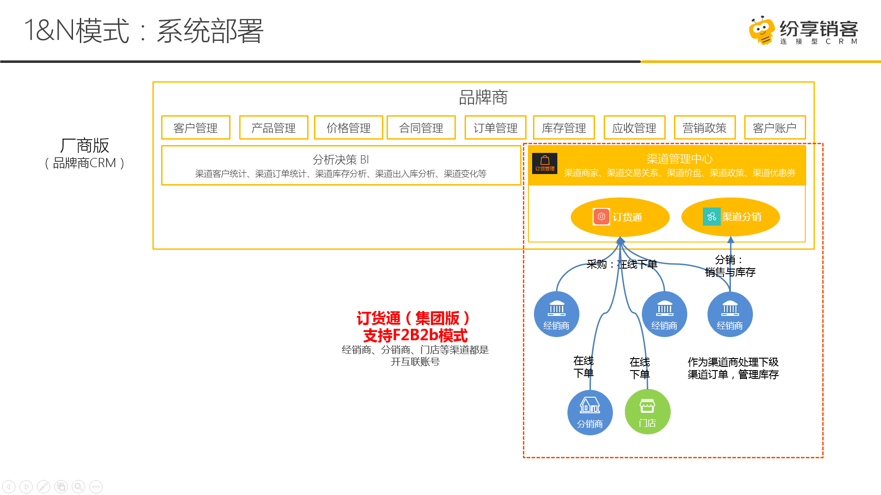The width and height of the screenshot is (881, 495).
Task: Show all slides grid view
Action: 61,486
